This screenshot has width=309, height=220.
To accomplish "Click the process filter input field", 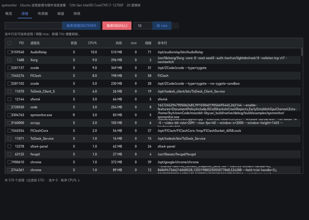I will pyautogui.click(x=33, y=26).
